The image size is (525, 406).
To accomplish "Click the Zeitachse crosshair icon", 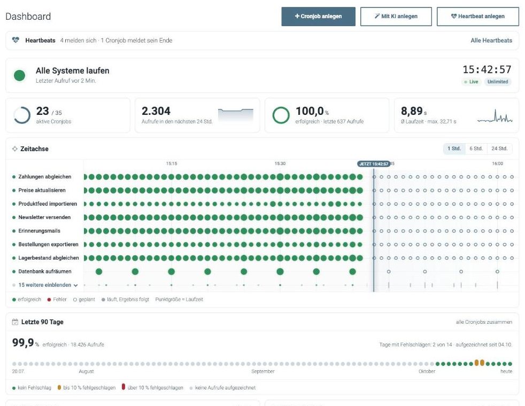I will (15, 149).
